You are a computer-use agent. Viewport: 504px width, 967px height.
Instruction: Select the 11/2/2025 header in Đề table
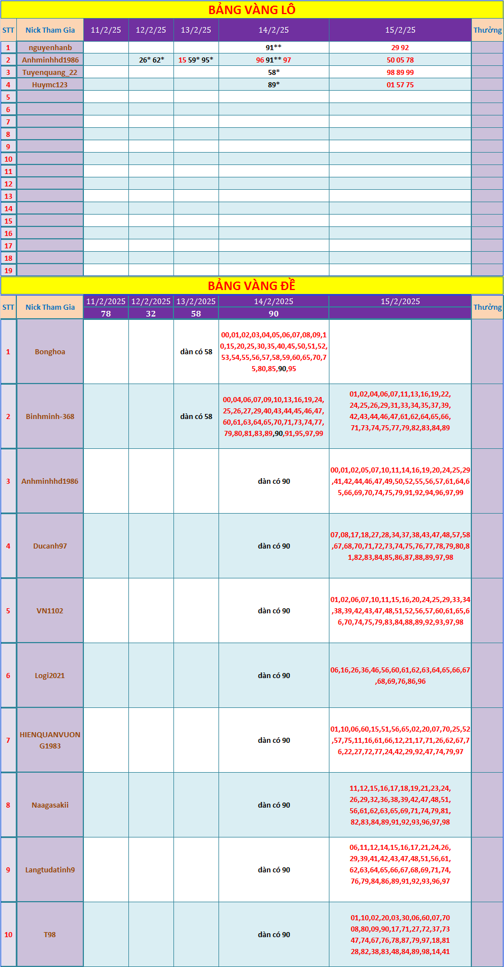(106, 301)
